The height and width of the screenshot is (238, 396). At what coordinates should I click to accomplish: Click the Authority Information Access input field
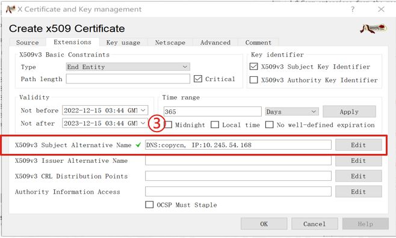click(x=238, y=192)
